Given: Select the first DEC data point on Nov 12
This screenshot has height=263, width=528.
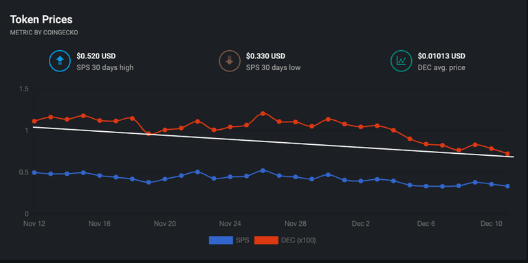Looking at the screenshot, I should pyautogui.click(x=34, y=121).
